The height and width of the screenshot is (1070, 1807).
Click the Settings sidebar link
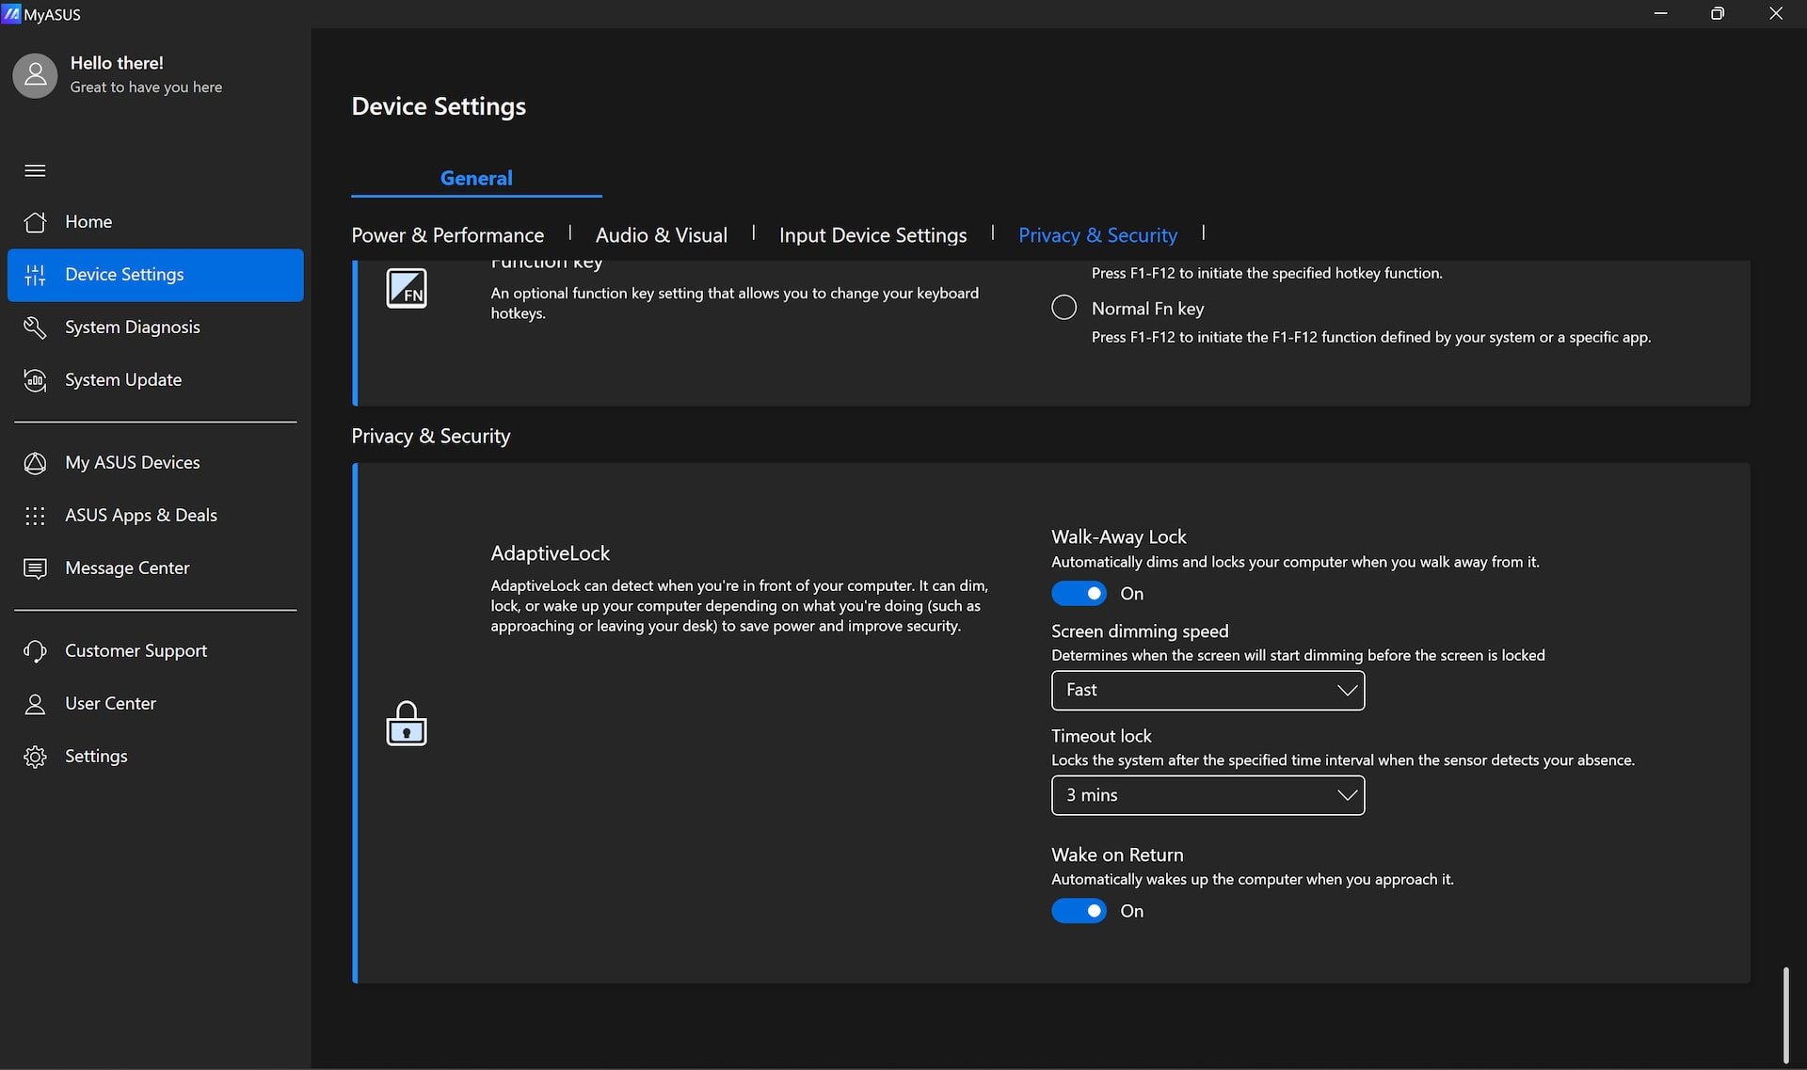click(97, 756)
